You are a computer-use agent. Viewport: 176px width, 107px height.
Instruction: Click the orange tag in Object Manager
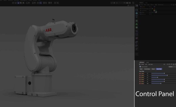(x=154, y=11)
